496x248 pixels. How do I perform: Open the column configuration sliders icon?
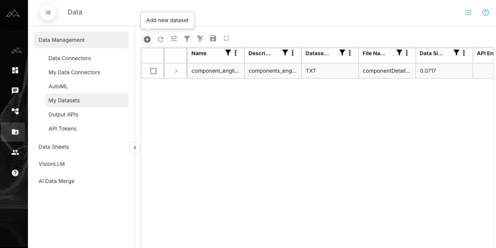(173, 39)
